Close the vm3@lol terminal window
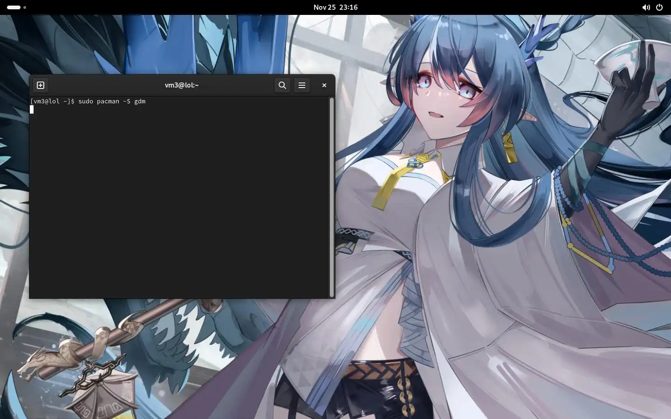Screen dimensions: 671x419 pos(324,85)
